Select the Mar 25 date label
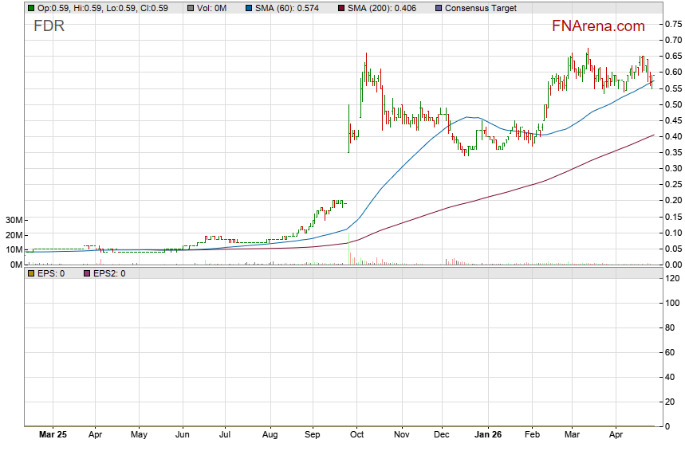Screen dimensions: 685x451 pyautogui.click(x=52, y=436)
